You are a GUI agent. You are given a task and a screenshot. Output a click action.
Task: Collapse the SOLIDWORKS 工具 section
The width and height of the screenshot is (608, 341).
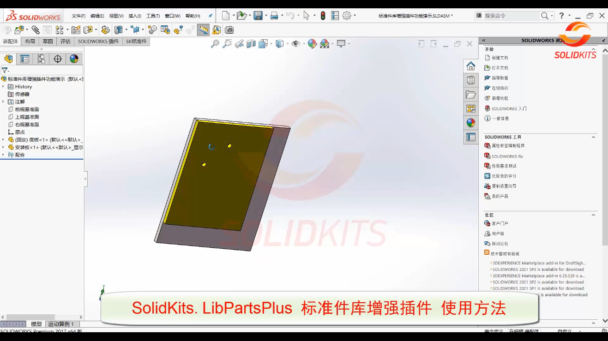[x=594, y=137]
